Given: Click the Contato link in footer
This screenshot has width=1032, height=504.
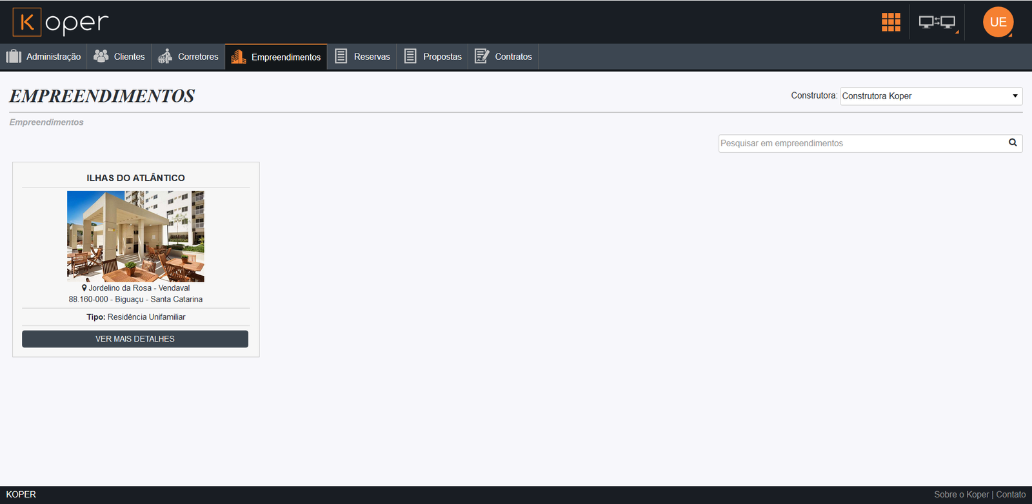Looking at the screenshot, I should point(1011,494).
